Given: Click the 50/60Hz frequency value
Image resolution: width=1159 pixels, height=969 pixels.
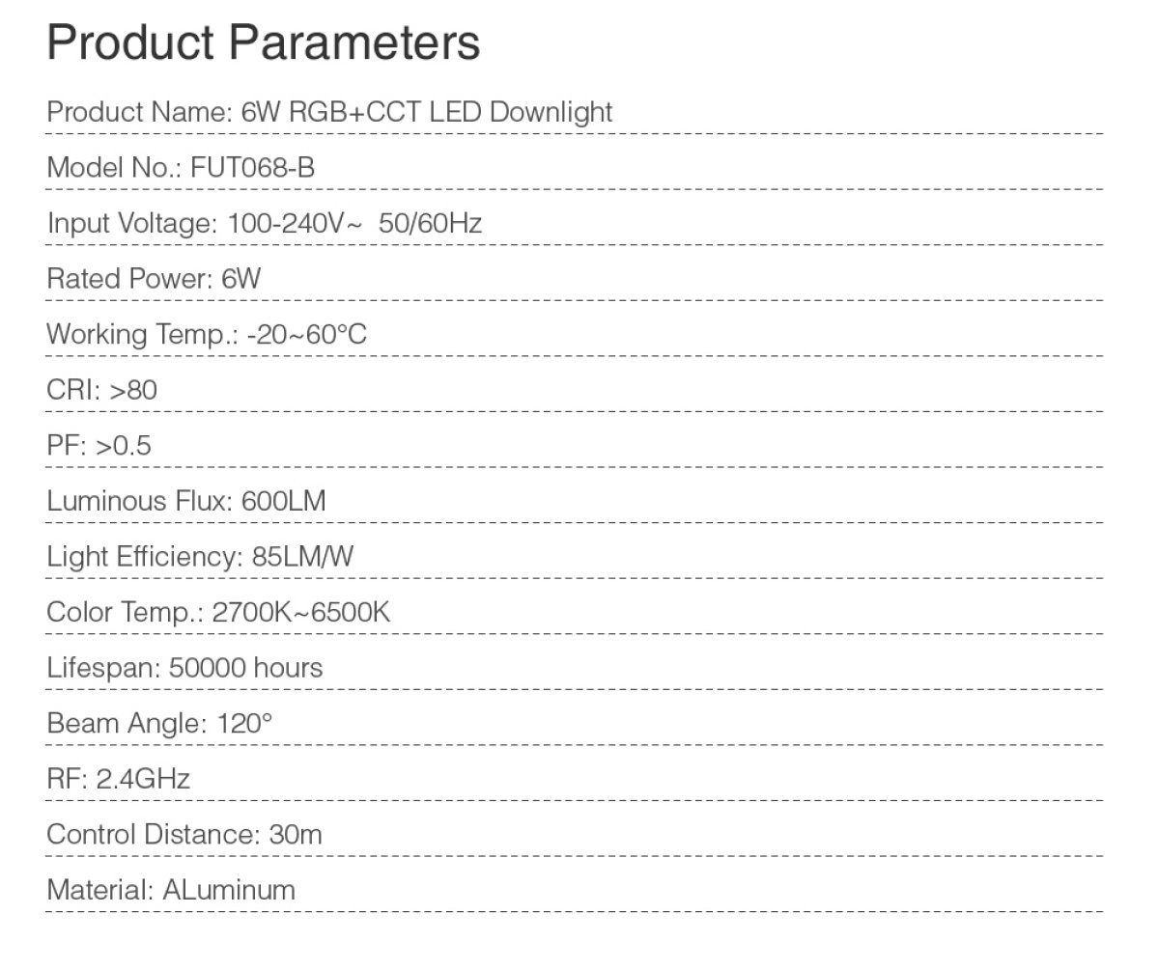Looking at the screenshot, I should click(431, 224).
